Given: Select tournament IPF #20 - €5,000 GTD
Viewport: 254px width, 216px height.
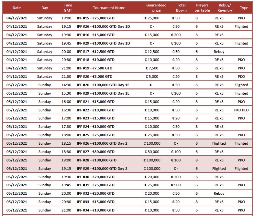Looking at the screenshot, I should [94, 77].
